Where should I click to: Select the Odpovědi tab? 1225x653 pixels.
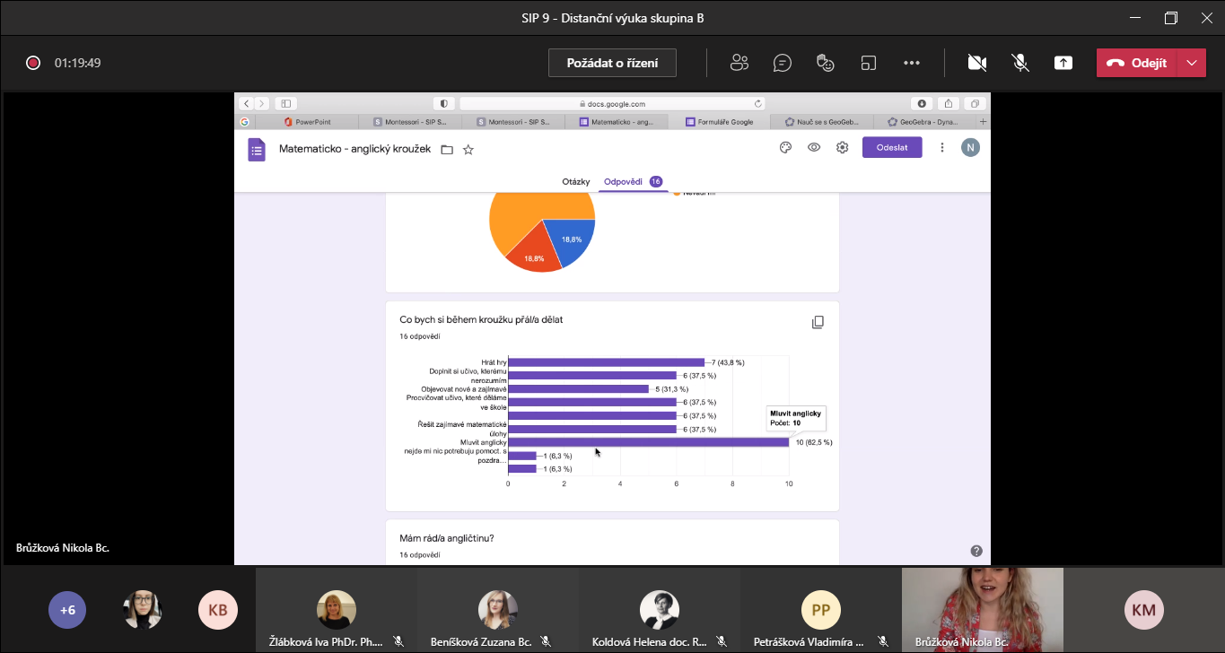pyautogui.click(x=633, y=181)
